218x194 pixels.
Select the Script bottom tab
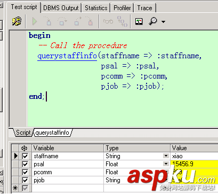tap(23, 133)
